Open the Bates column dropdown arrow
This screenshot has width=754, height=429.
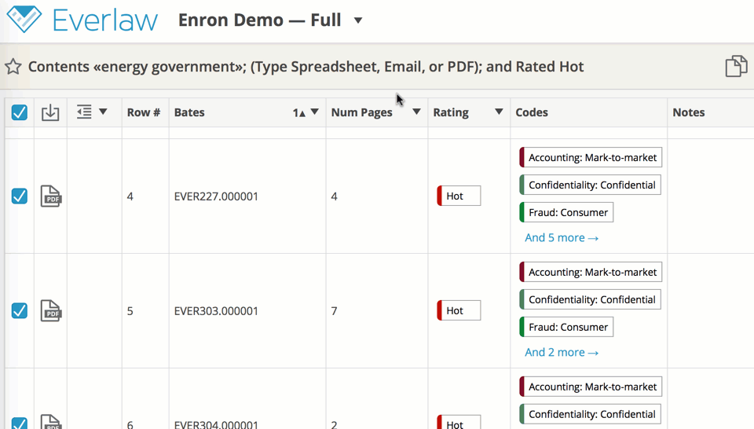pyautogui.click(x=314, y=112)
